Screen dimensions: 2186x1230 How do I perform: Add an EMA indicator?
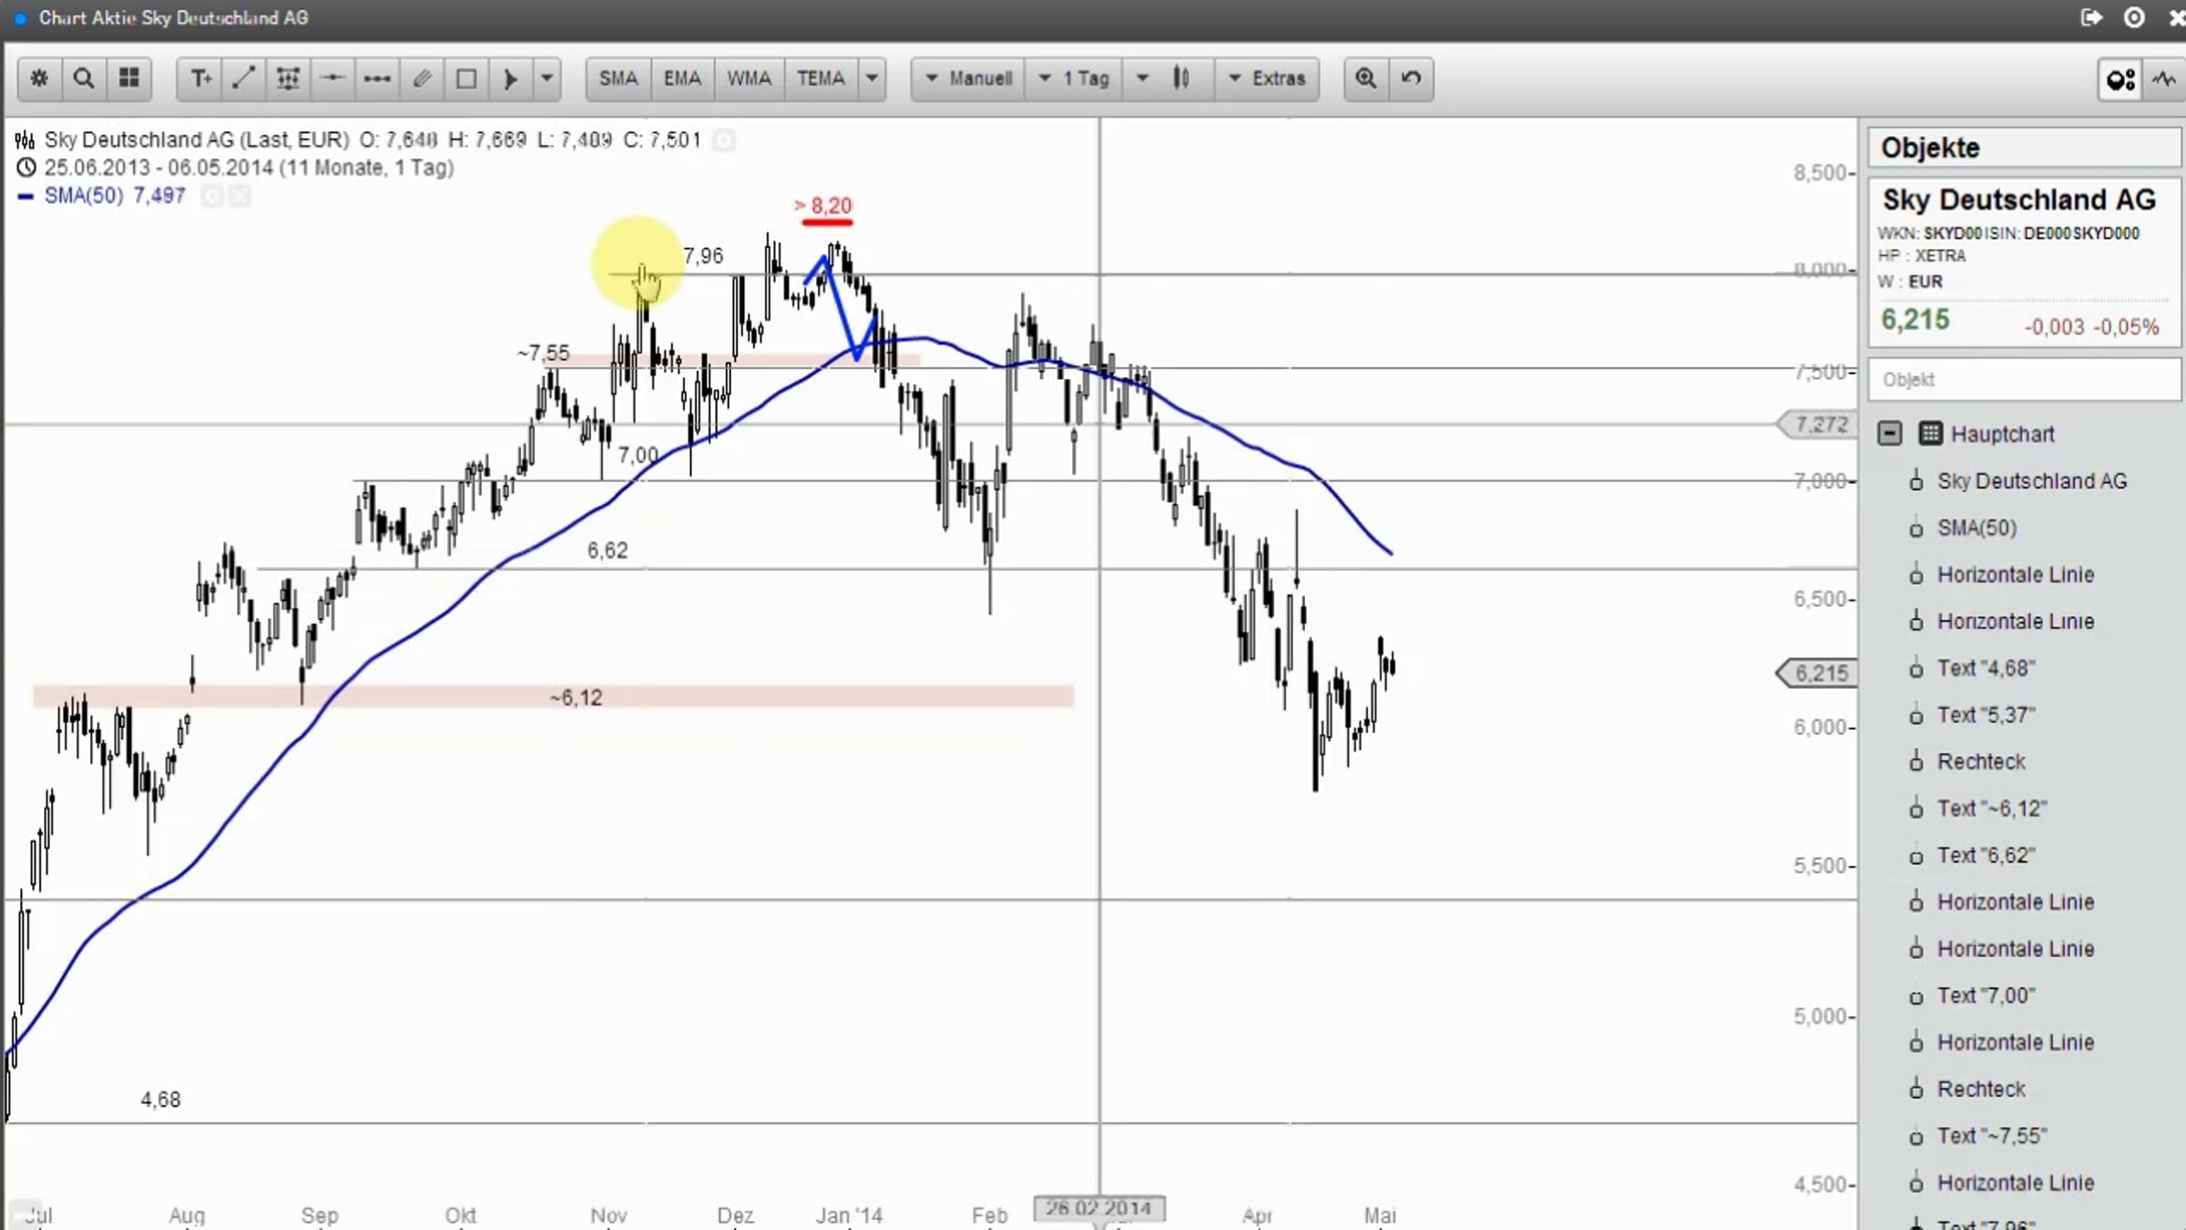click(x=682, y=78)
